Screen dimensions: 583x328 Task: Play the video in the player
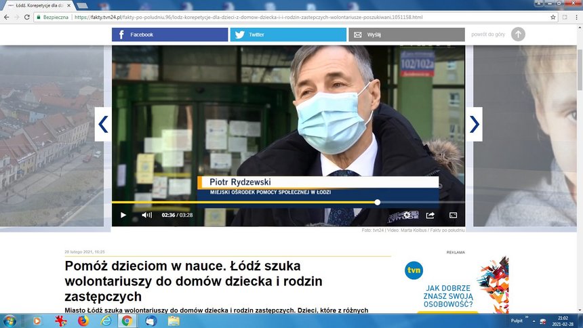tap(123, 215)
